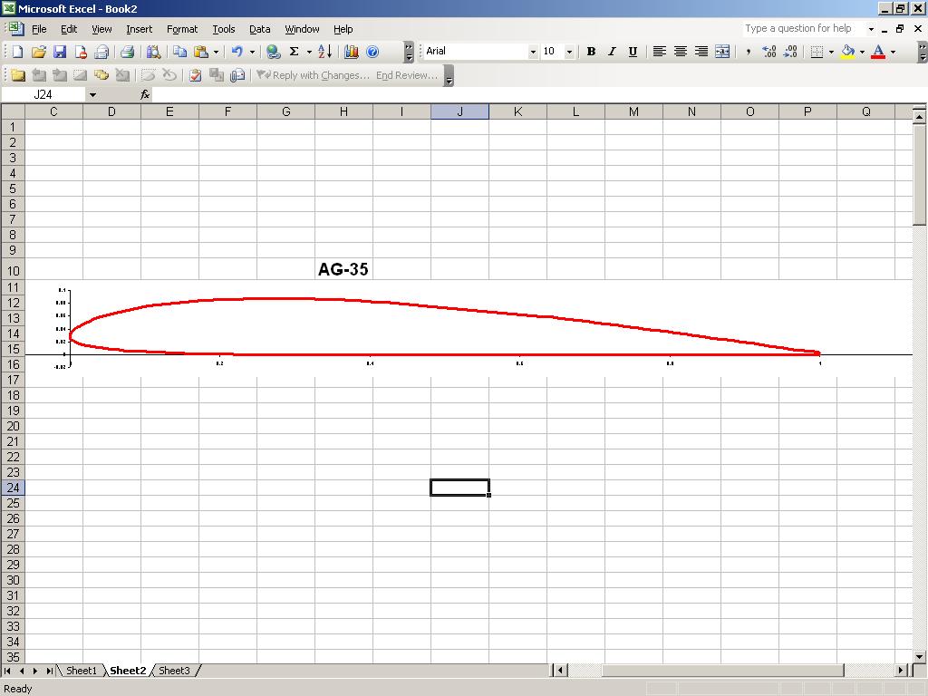Click Reply with Changes button

313,75
